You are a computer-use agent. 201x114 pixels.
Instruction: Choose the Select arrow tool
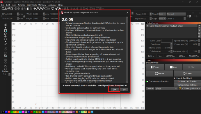tap(6, 25)
